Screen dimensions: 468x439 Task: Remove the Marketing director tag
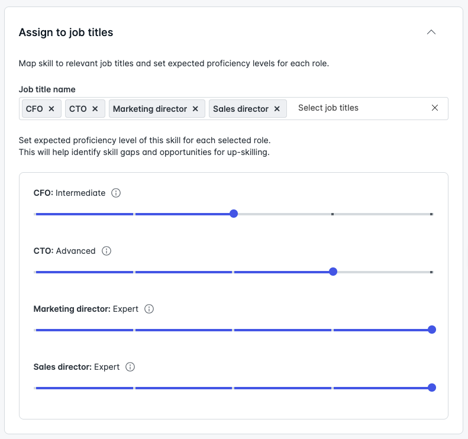pyautogui.click(x=195, y=109)
